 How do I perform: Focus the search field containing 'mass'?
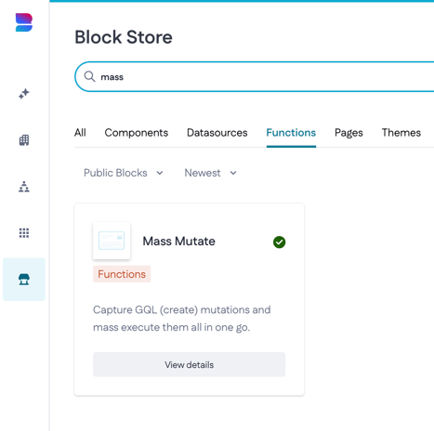tap(254, 76)
